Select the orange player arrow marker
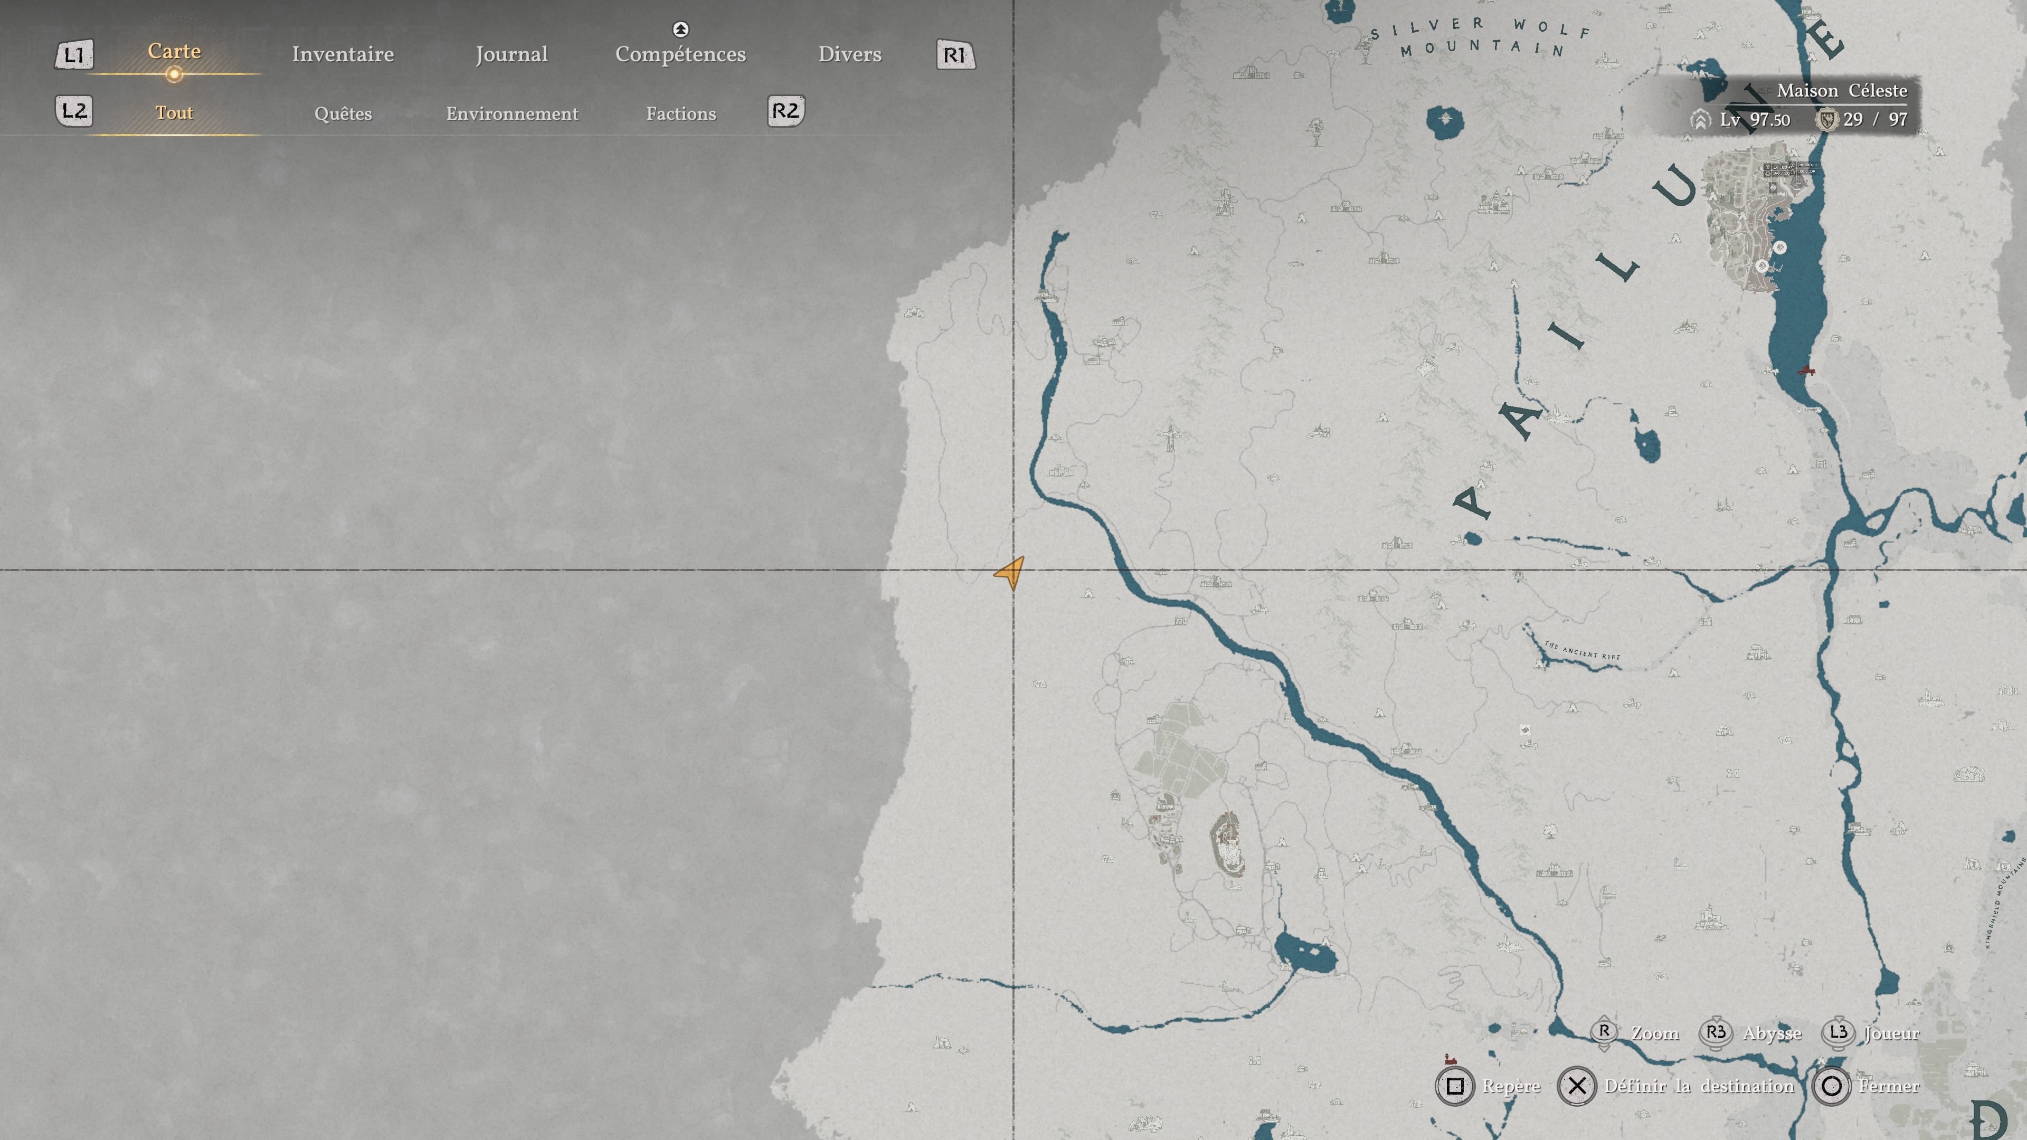 coord(1010,573)
